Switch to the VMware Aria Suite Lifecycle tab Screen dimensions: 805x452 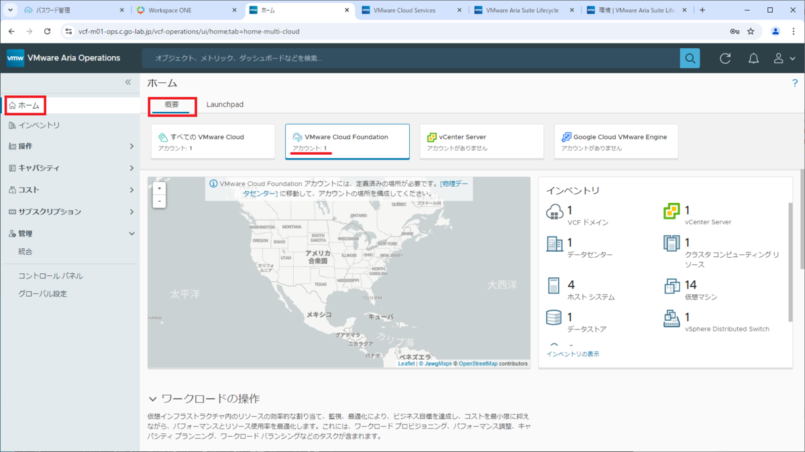(522, 10)
